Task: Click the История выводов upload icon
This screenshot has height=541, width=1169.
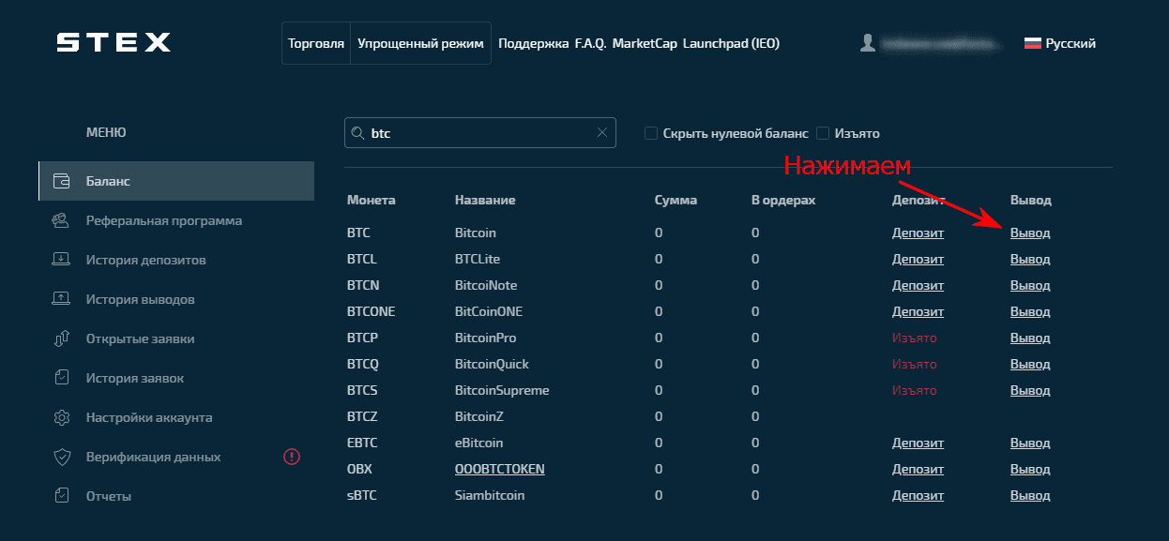Action: [61, 299]
